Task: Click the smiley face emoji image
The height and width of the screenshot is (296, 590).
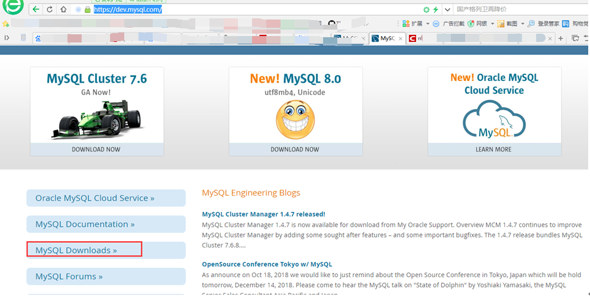Action: [x=295, y=119]
